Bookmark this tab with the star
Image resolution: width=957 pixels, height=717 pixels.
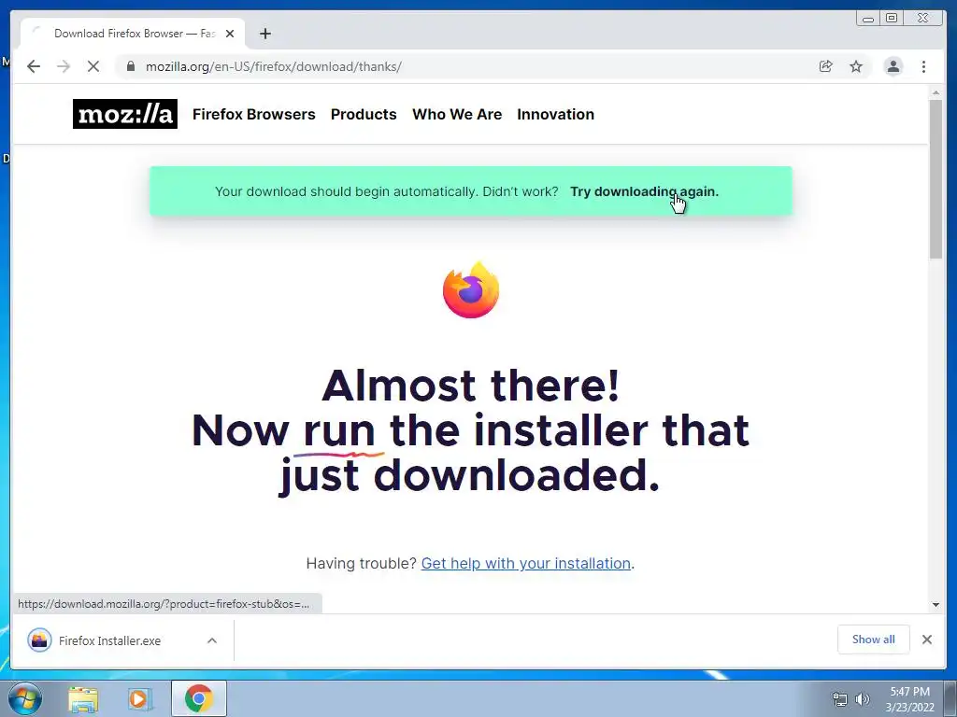coord(856,66)
